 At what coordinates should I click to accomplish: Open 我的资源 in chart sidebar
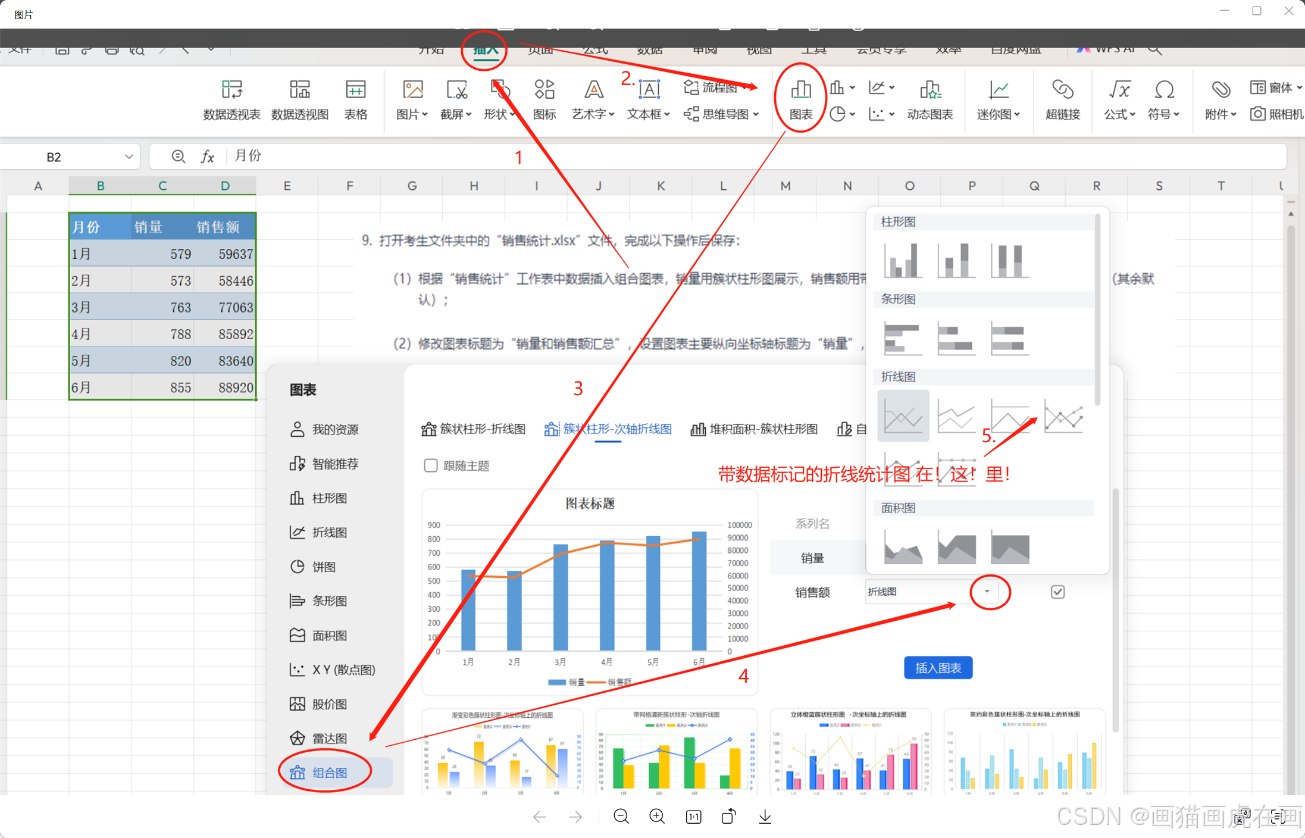(x=335, y=429)
